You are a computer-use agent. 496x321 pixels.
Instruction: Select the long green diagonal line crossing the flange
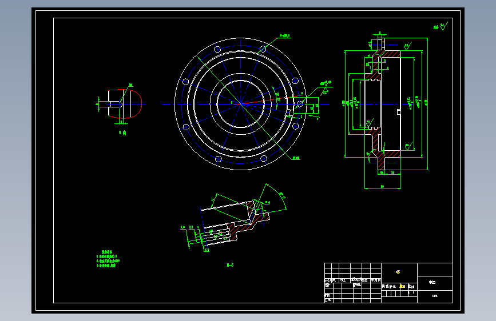pyautogui.click(x=245, y=108)
